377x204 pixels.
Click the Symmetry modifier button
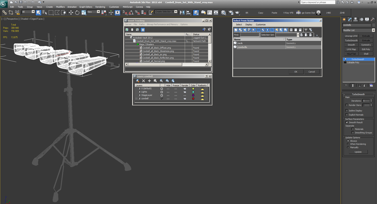(366, 45)
